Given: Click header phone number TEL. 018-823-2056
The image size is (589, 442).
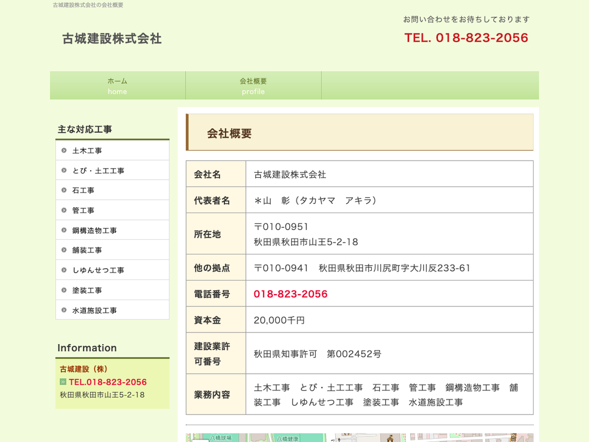Looking at the screenshot, I should 466,38.
